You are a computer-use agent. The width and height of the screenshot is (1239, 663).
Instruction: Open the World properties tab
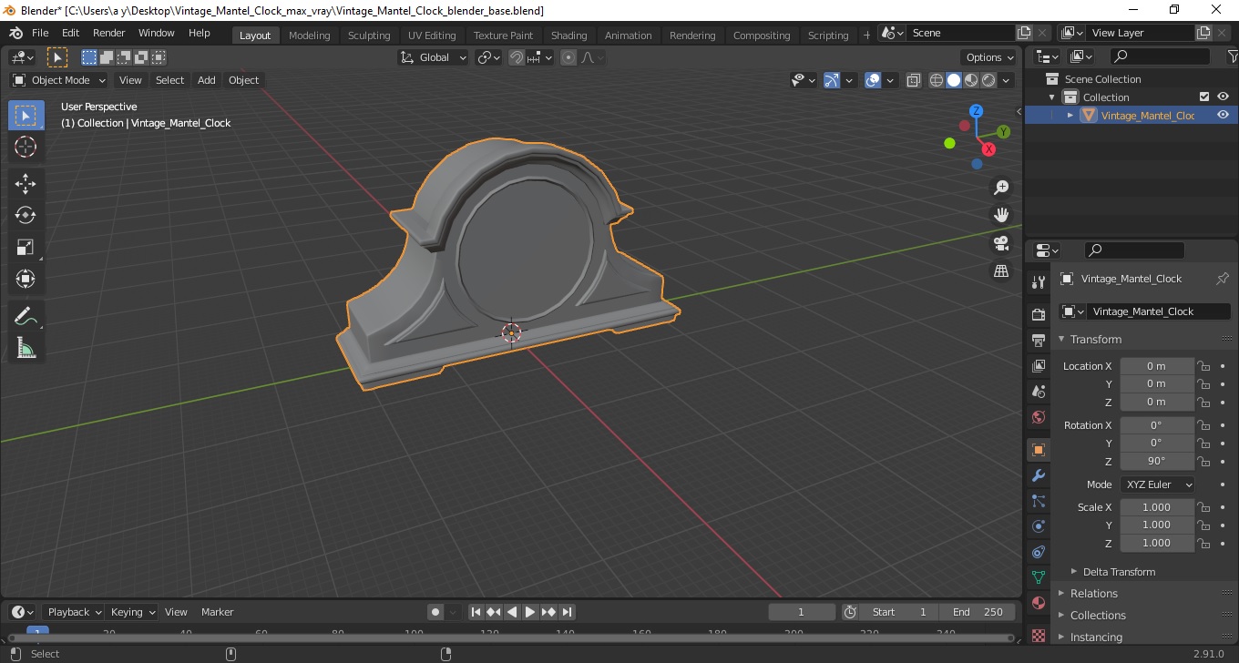click(x=1038, y=416)
